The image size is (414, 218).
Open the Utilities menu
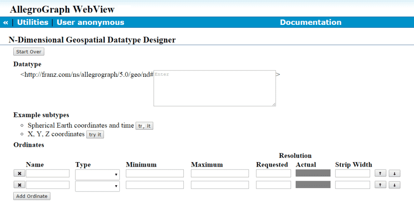pos(33,22)
